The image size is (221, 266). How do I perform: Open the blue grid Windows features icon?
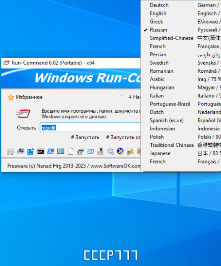(x=31, y=151)
